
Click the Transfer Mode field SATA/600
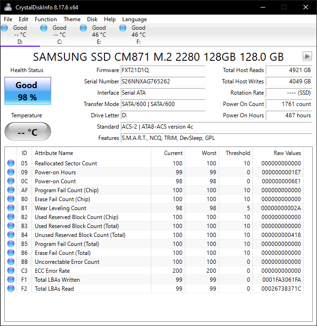(x=163, y=104)
